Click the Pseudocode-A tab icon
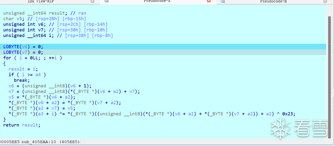The image size is (334, 146). [106, 1]
